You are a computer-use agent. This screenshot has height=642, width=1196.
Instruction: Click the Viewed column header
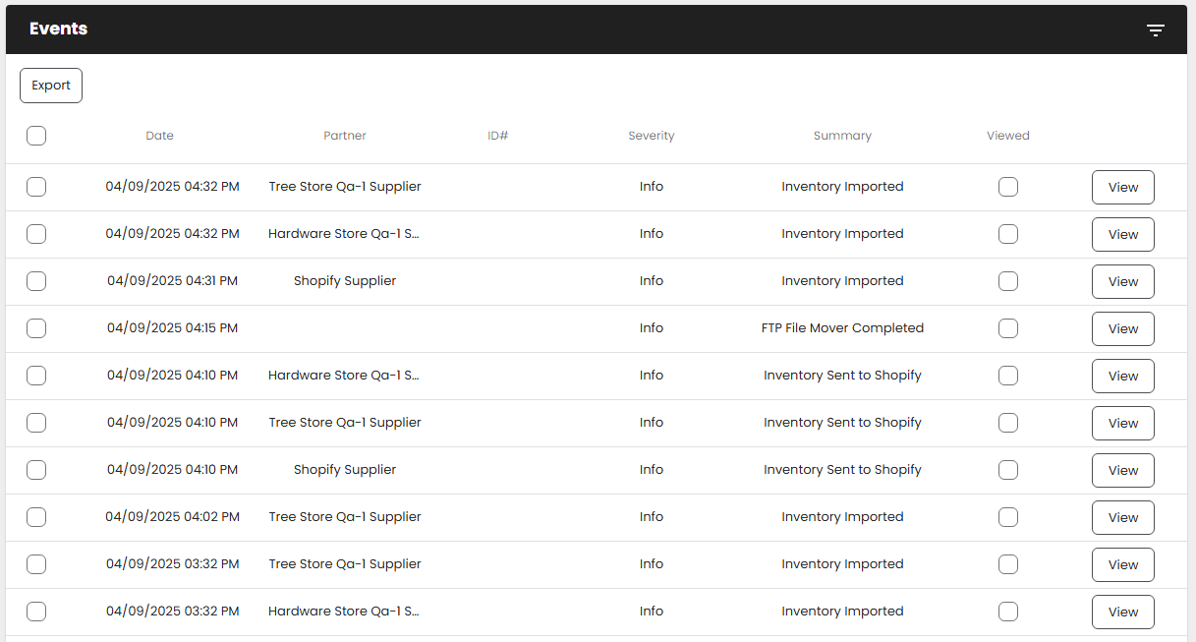(1007, 136)
